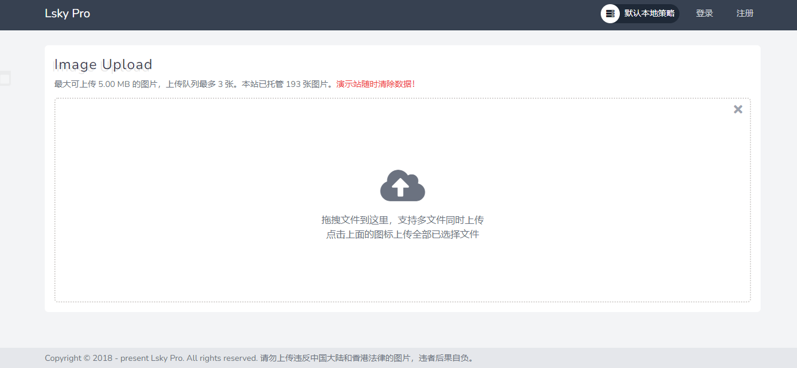Go to the 注册 register page

point(745,14)
